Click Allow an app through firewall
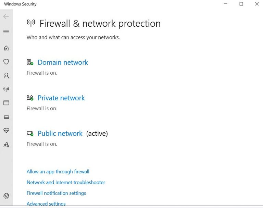The height and width of the screenshot is (208, 263). [x=58, y=172]
